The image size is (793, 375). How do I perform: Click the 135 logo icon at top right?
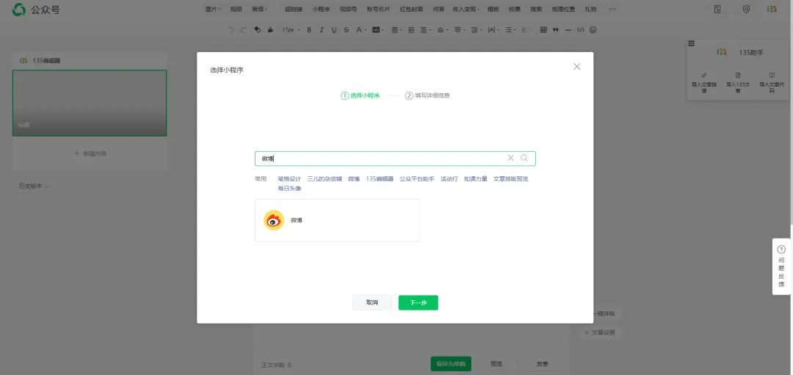pyautogui.click(x=772, y=9)
